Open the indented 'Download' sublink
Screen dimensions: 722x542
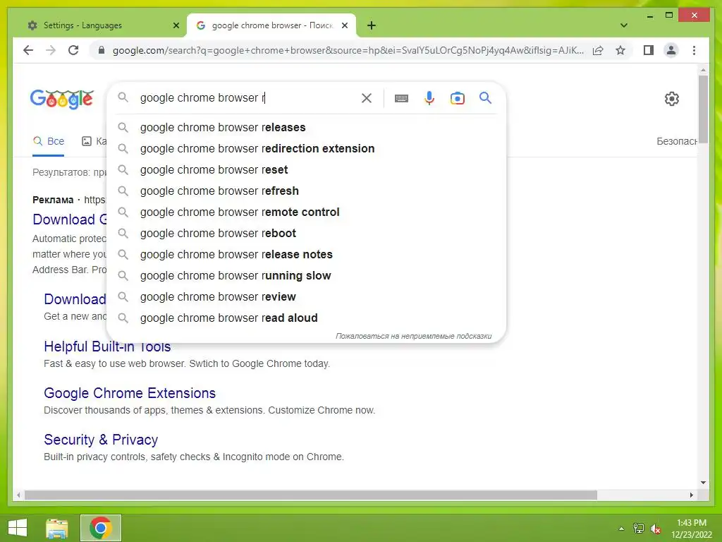tap(75, 299)
